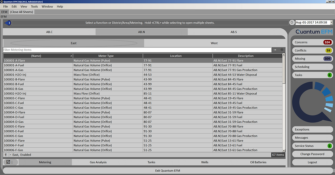Image resolution: width=335 pixels, height=175 pixels.
Task: Click the Filter Metering Items field
Action: [137, 50]
